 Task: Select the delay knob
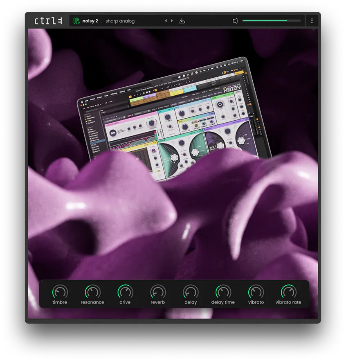pos(191,292)
